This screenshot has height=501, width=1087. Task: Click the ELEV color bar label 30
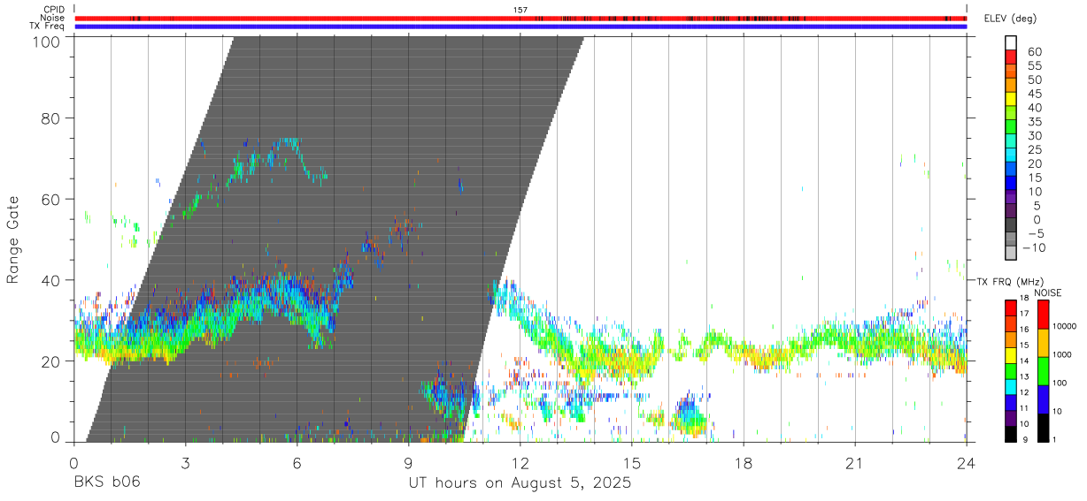coord(1035,136)
